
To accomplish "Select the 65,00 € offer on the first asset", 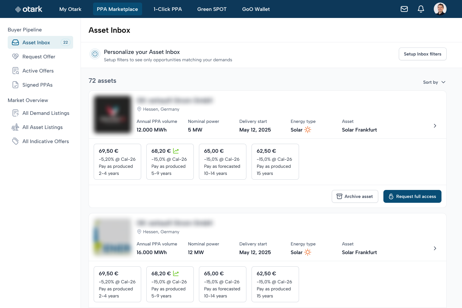I will tap(223, 162).
